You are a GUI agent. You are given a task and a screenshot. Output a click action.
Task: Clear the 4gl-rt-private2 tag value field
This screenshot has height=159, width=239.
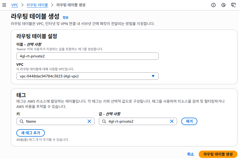(172, 121)
